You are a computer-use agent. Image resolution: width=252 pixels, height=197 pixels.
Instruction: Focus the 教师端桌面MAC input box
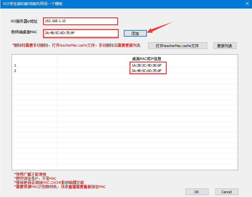(x=81, y=33)
